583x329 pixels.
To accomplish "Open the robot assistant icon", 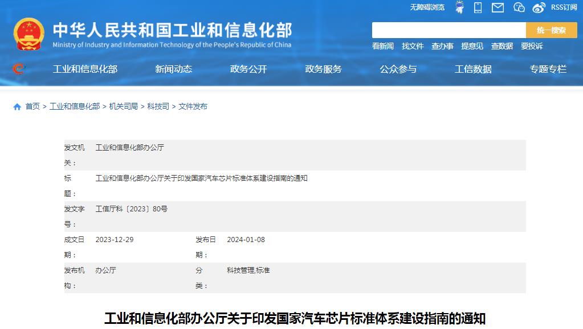I will click(459, 7).
